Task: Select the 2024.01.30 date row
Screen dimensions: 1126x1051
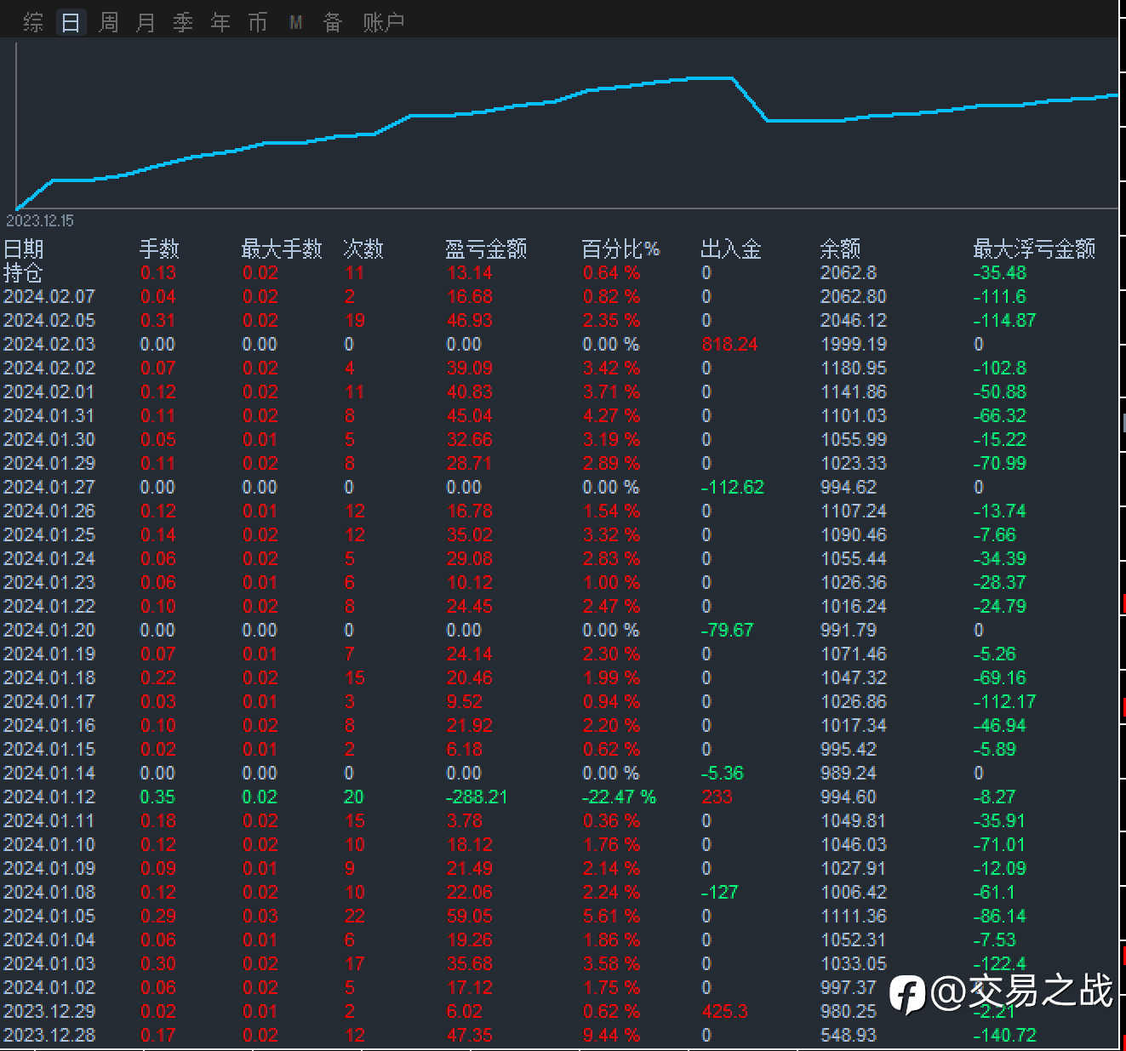Action: click(49, 439)
